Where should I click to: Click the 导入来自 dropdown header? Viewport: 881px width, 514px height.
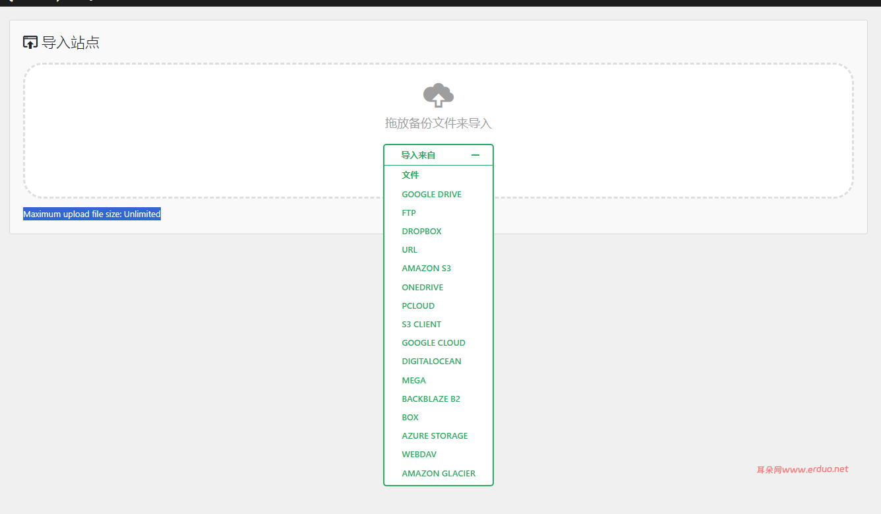pyautogui.click(x=439, y=155)
